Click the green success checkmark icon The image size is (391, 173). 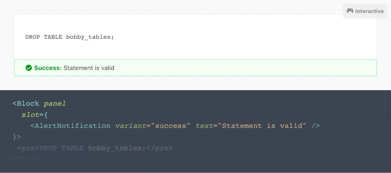[29, 68]
